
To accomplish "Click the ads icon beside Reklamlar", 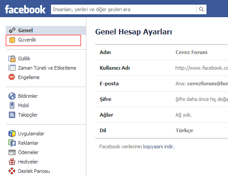I will [x=12, y=143].
